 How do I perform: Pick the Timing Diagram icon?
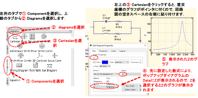point(19,66)
